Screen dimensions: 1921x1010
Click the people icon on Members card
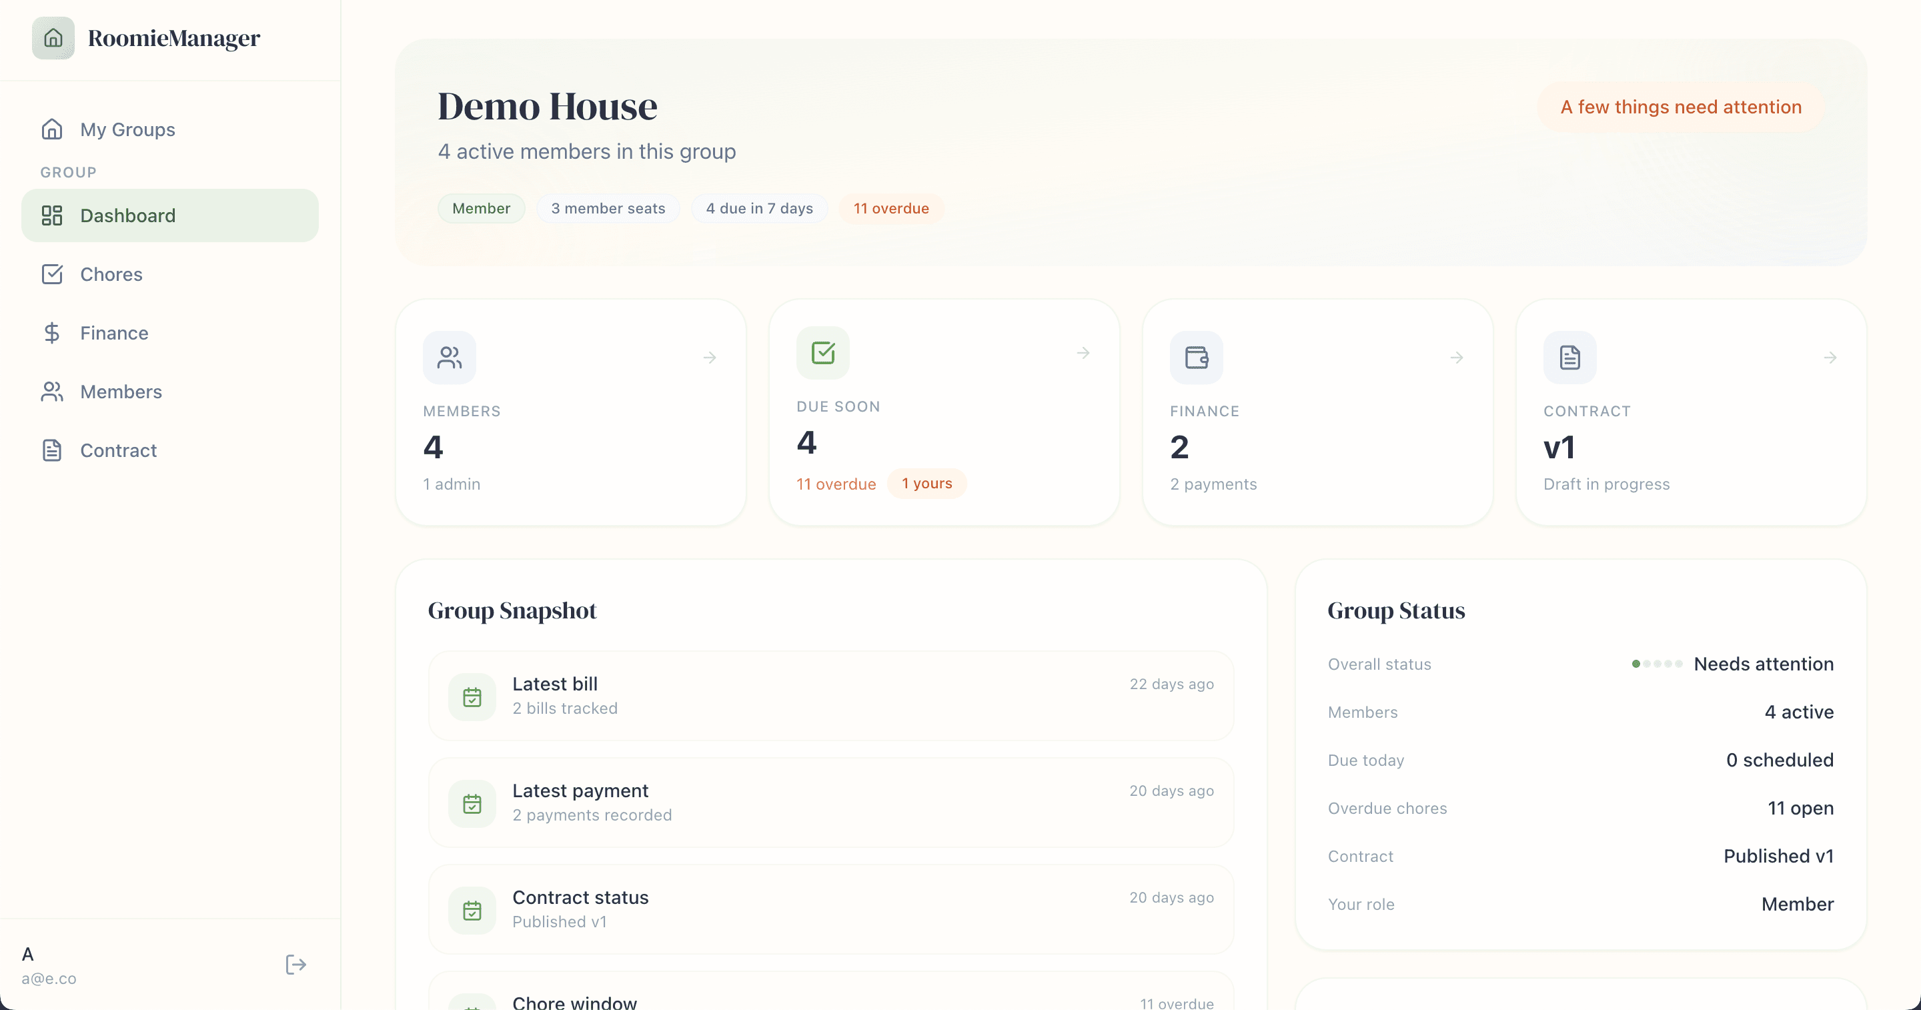tap(450, 358)
